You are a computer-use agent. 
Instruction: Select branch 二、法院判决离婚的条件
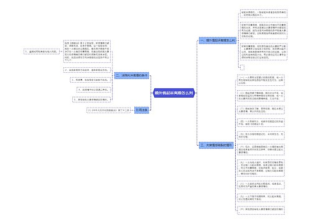pyautogui.click(x=132, y=75)
